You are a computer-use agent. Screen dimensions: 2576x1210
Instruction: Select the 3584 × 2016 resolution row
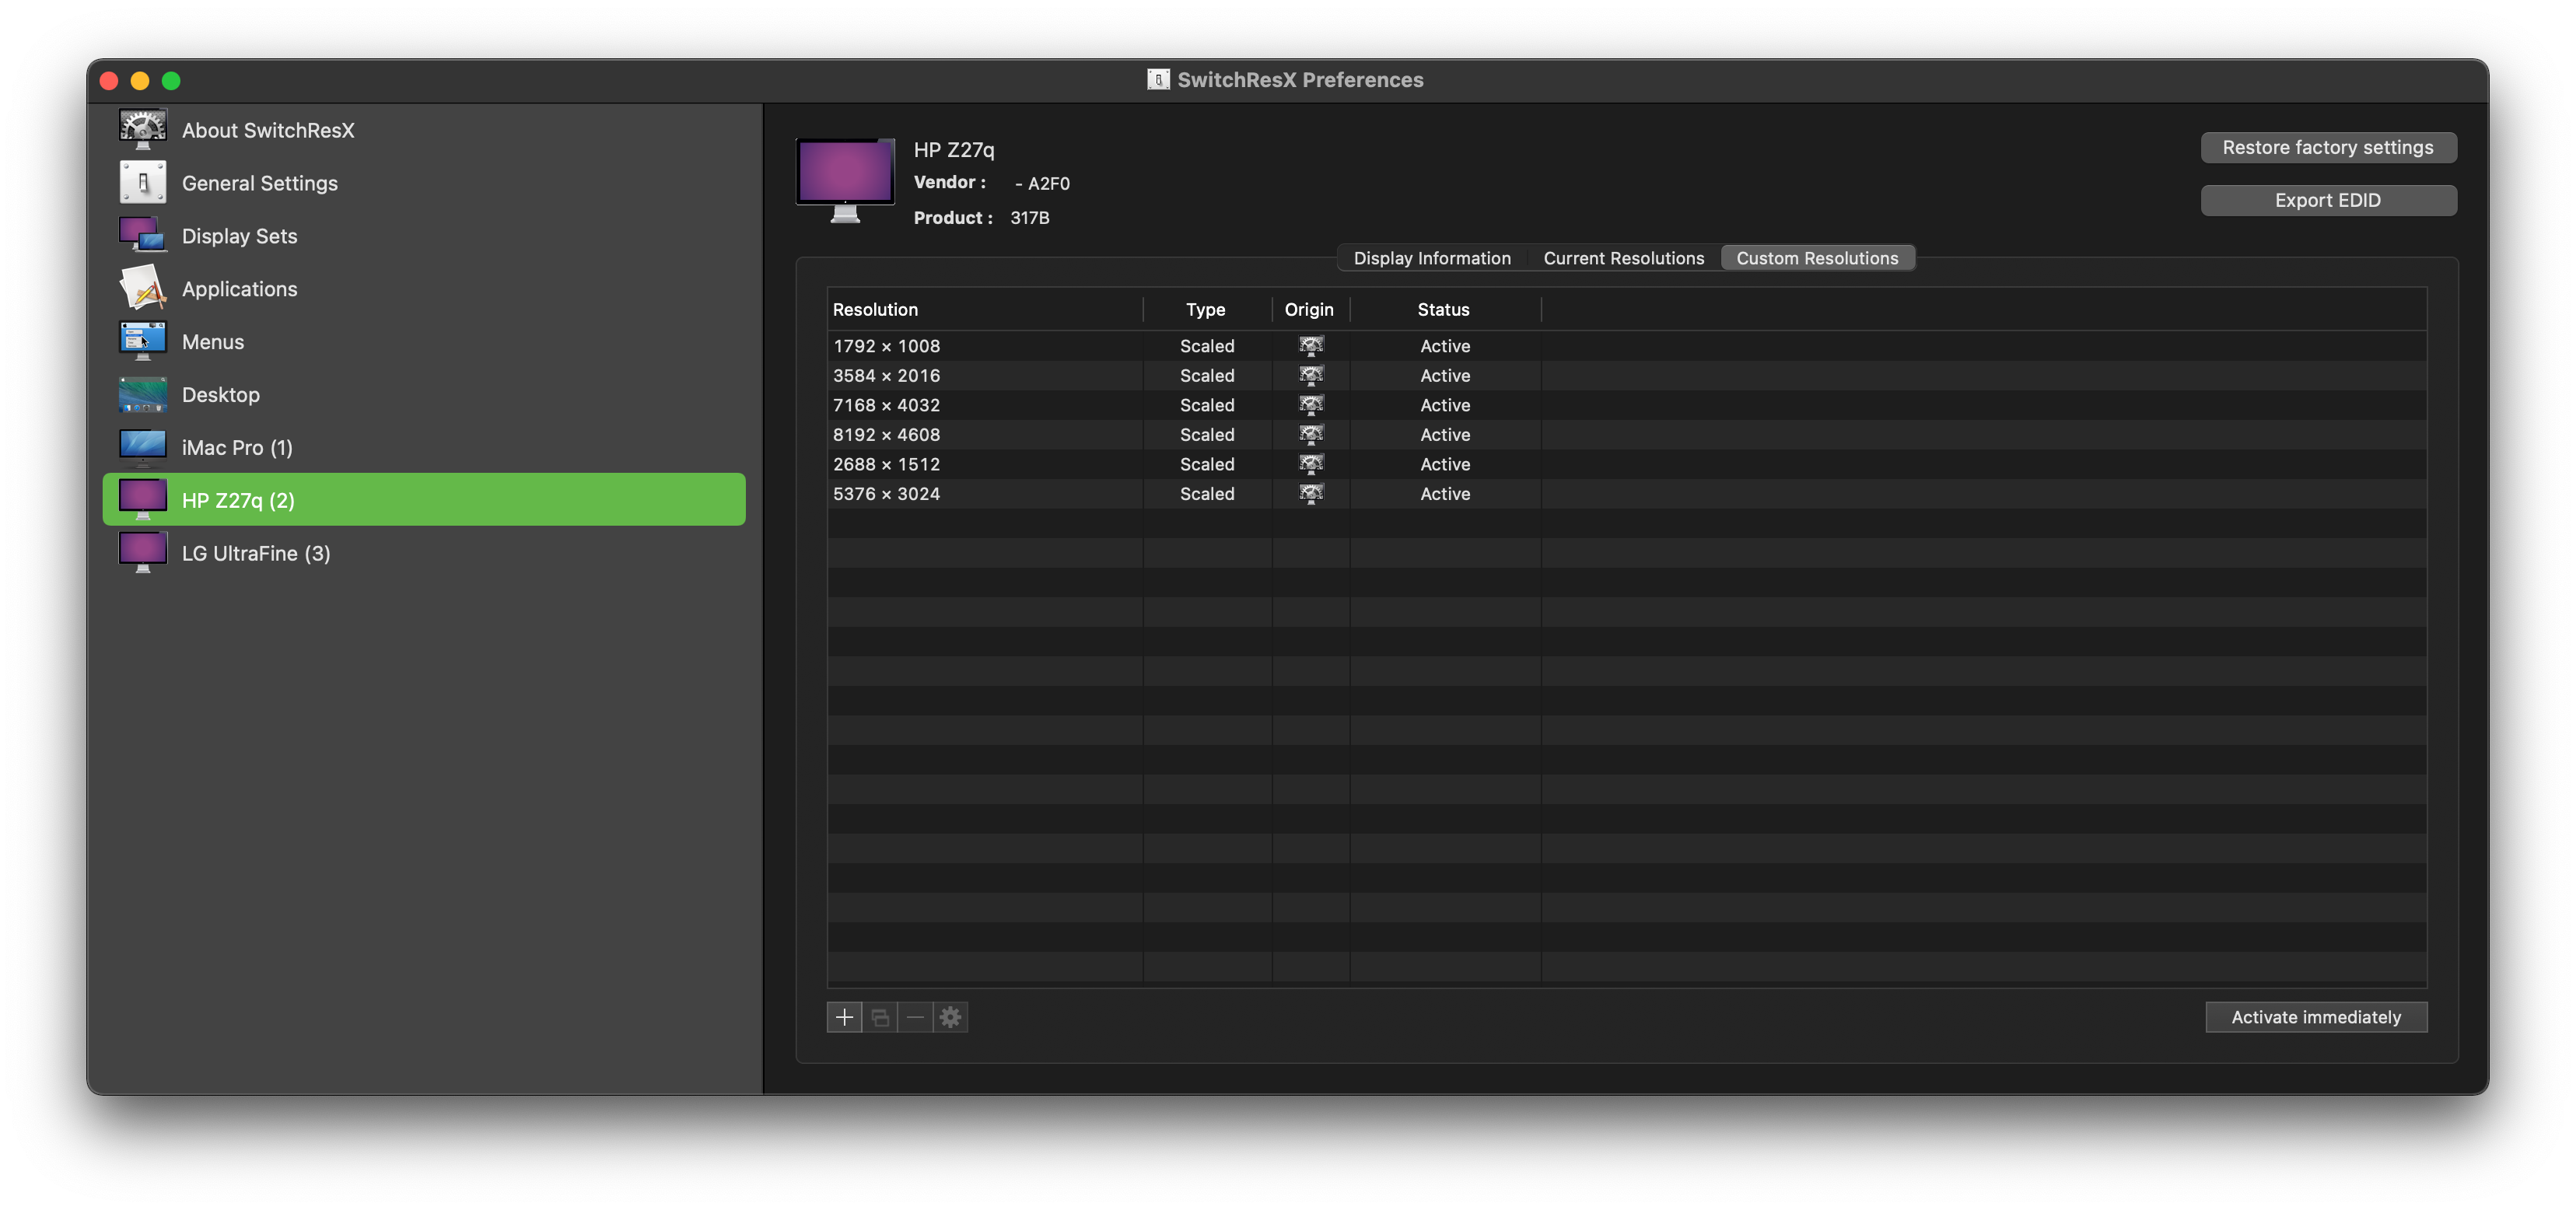1627,375
